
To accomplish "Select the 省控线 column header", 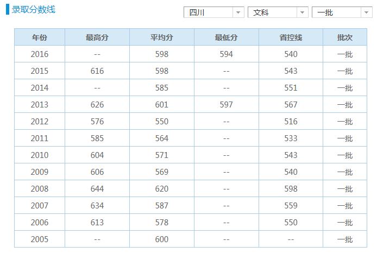I will [x=291, y=37].
